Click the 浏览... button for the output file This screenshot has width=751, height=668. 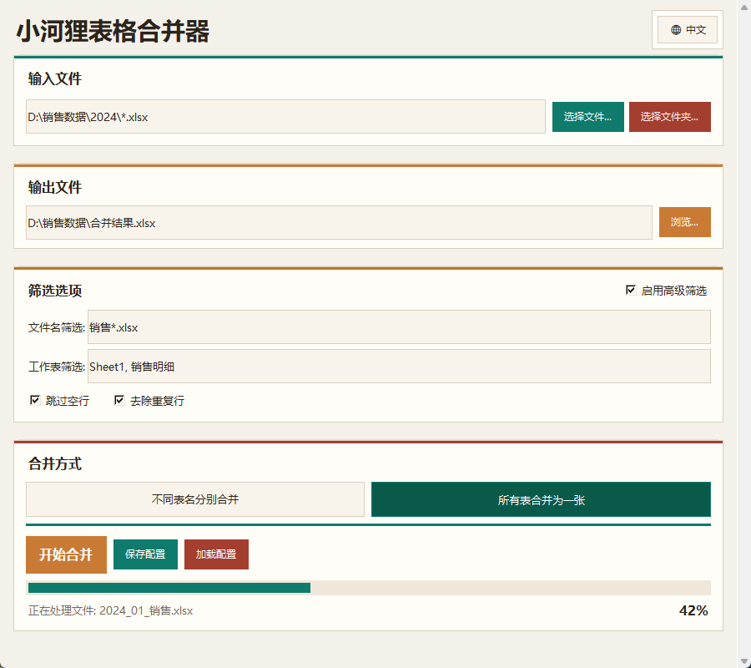tap(684, 222)
